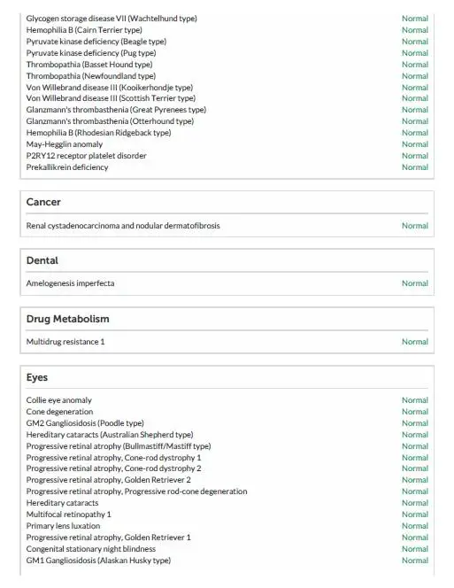Click Normal result for Amelogenesis imperfecta
The height and width of the screenshot is (588, 454).
click(415, 283)
